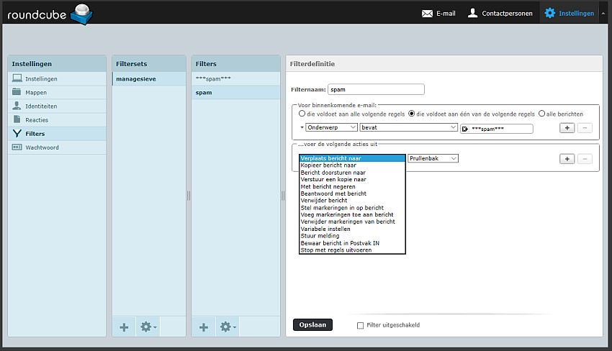The image size is (612, 351).
Task: Open the Filters gear actions menu
Action: pos(228,327)
